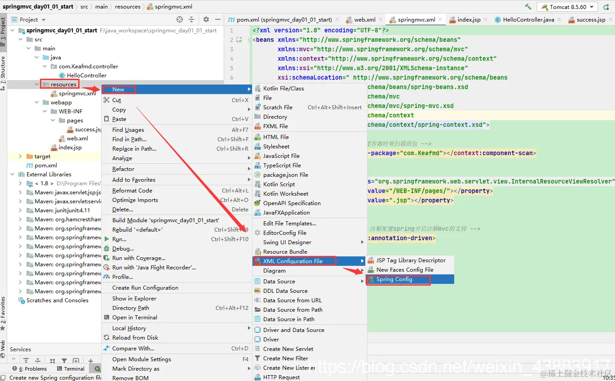The image size is (615, 381).
Task: Expand the Maven: junit:junit:4.11 library
Action: pos(20,211)
